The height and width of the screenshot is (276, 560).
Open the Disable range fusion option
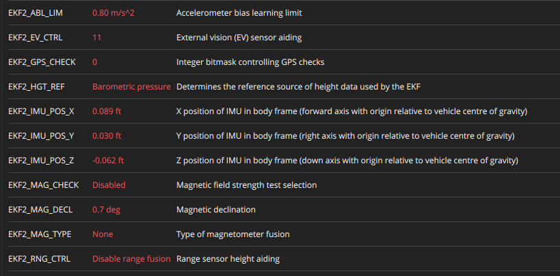(131, 259)
